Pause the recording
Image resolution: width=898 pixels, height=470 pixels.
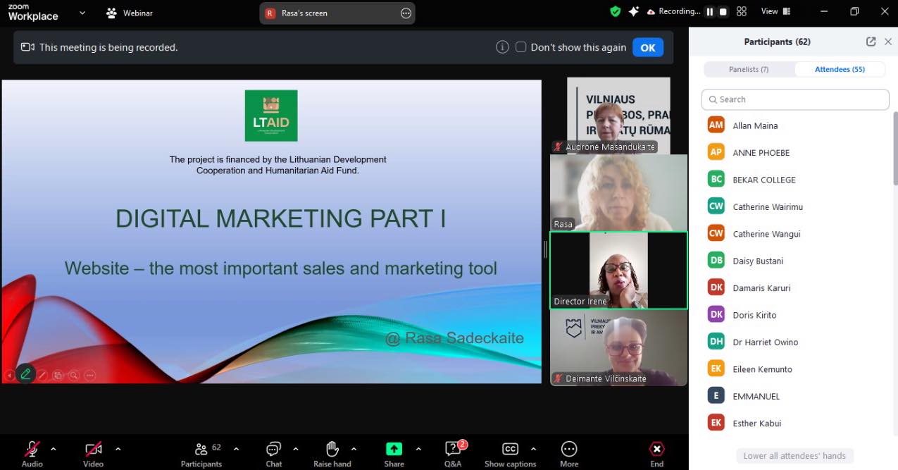point(710,12)
